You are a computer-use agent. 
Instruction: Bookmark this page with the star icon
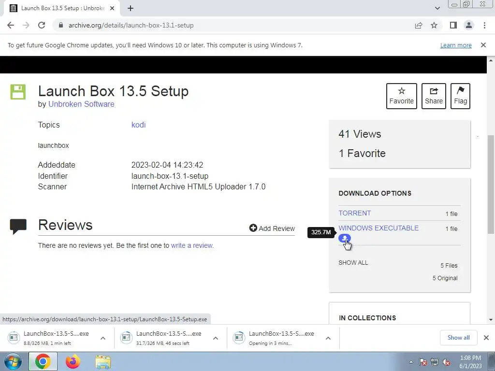point(434,25)
